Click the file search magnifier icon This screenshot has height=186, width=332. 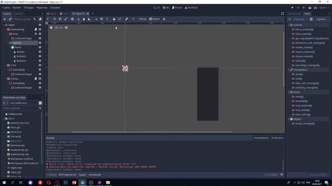point(40,108)
